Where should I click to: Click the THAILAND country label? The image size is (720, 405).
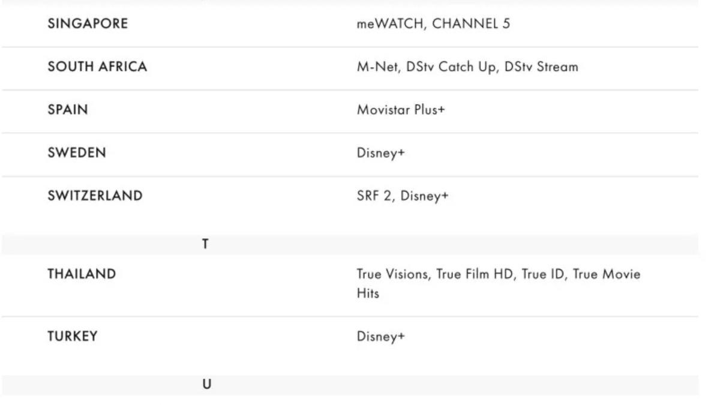[82, 274]
